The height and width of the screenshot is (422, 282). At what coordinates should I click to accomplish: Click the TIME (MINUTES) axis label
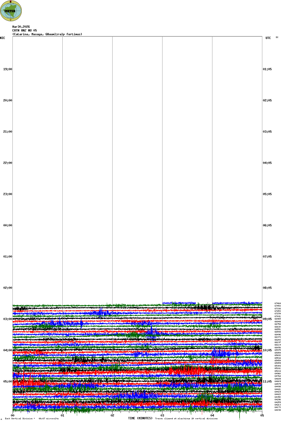point(140,418)
